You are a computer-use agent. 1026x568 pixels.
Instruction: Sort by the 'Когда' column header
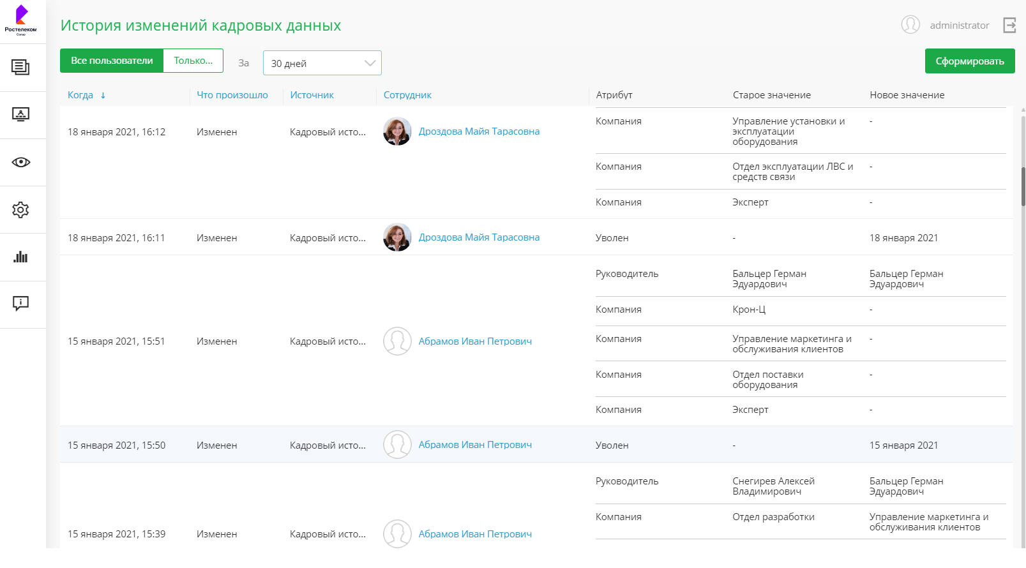click(x=80, y=95)
